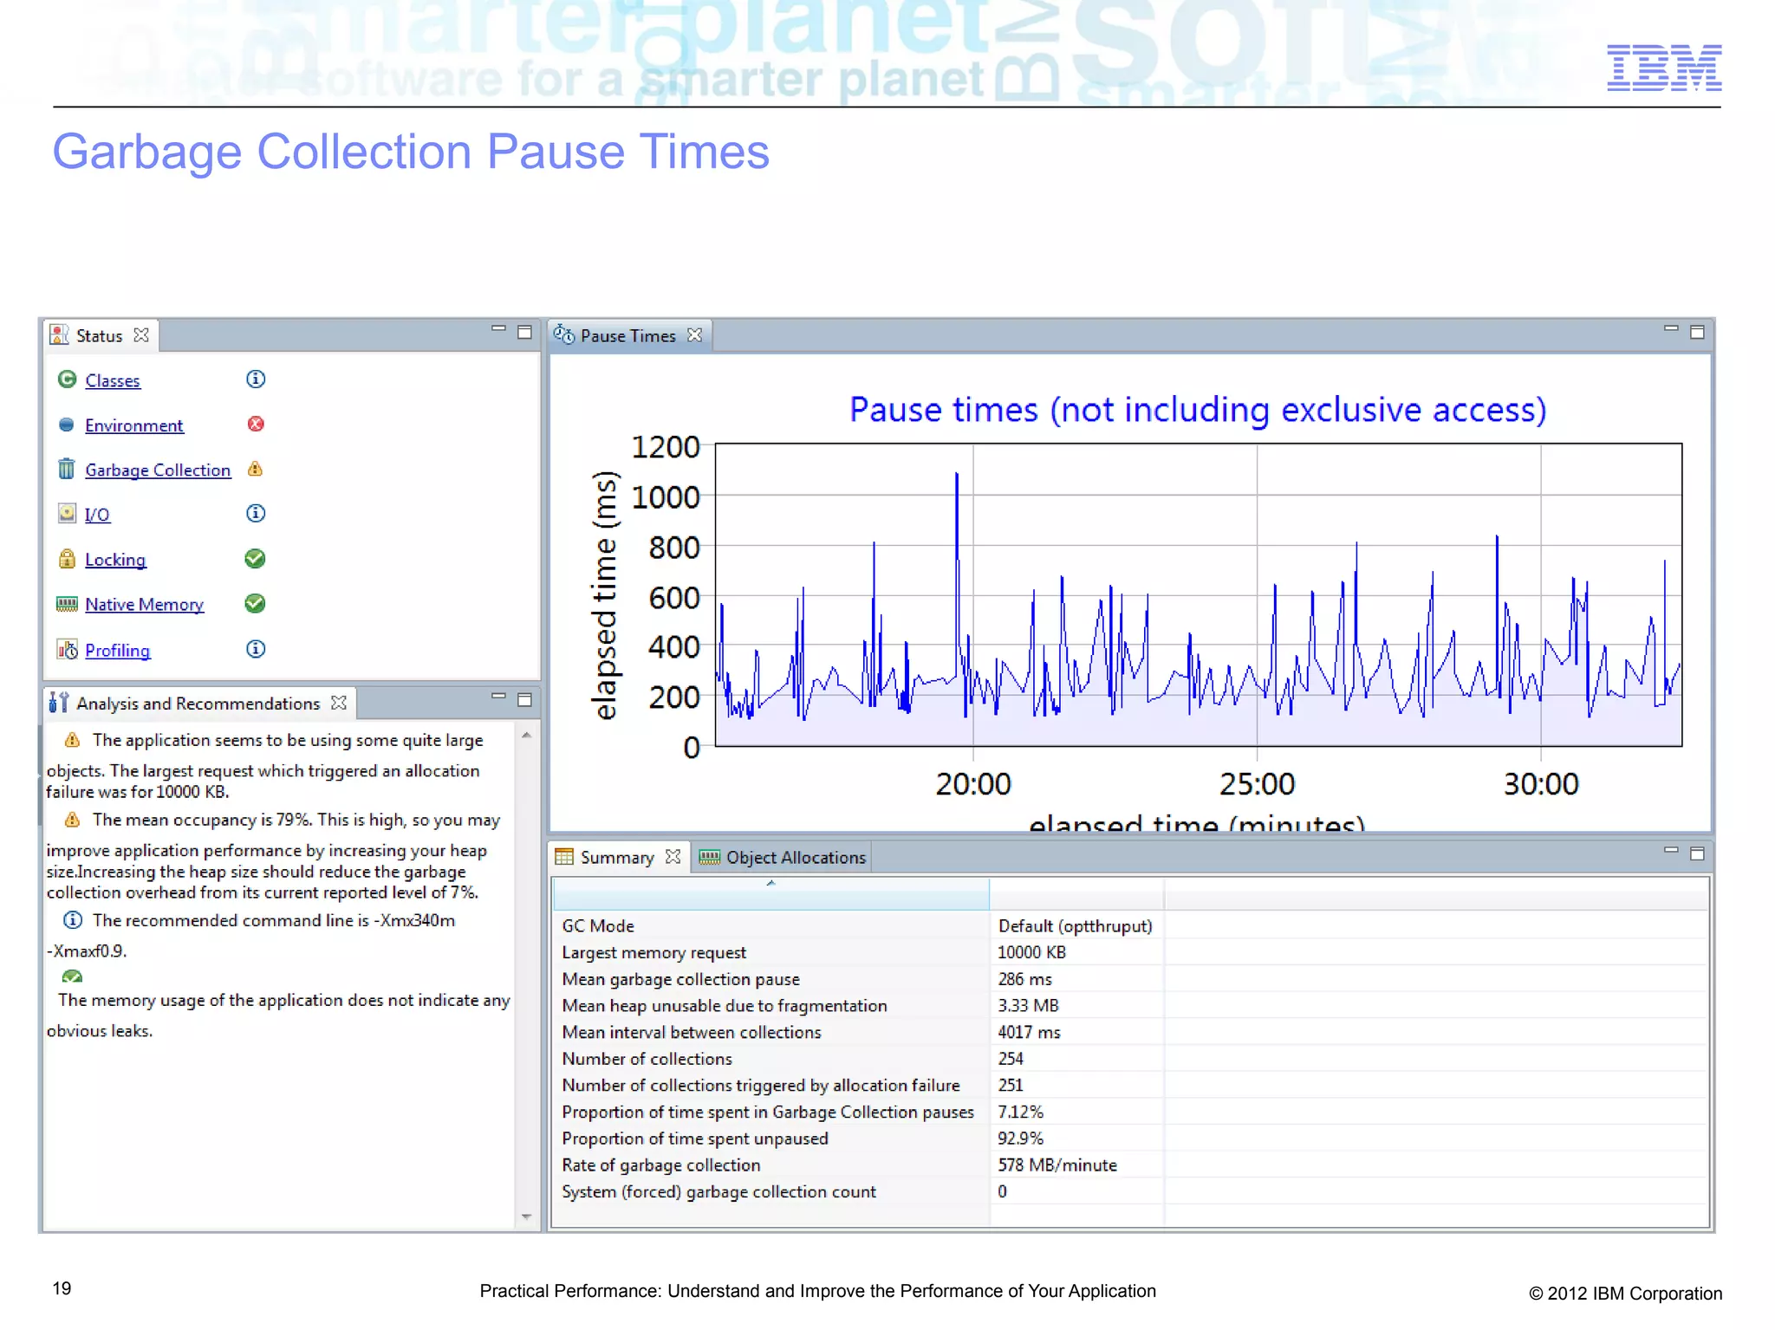The image size is (1775, 1330).
Task: Click the Garbage Collection trash can icon
Action: (x=67, y=469)
